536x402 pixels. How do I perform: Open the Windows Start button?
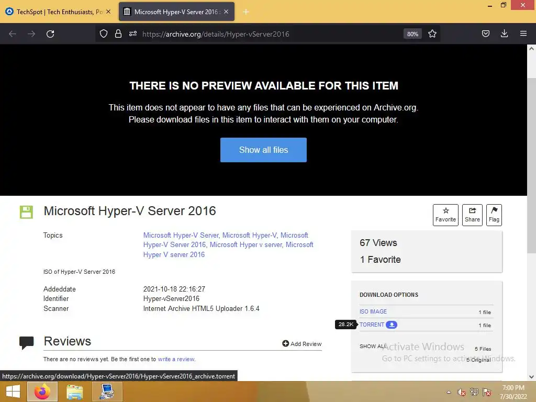point(13,392)
